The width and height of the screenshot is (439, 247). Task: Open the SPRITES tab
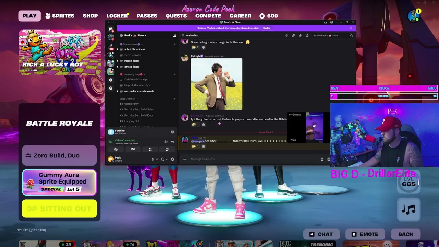click(x=60, y=16)
